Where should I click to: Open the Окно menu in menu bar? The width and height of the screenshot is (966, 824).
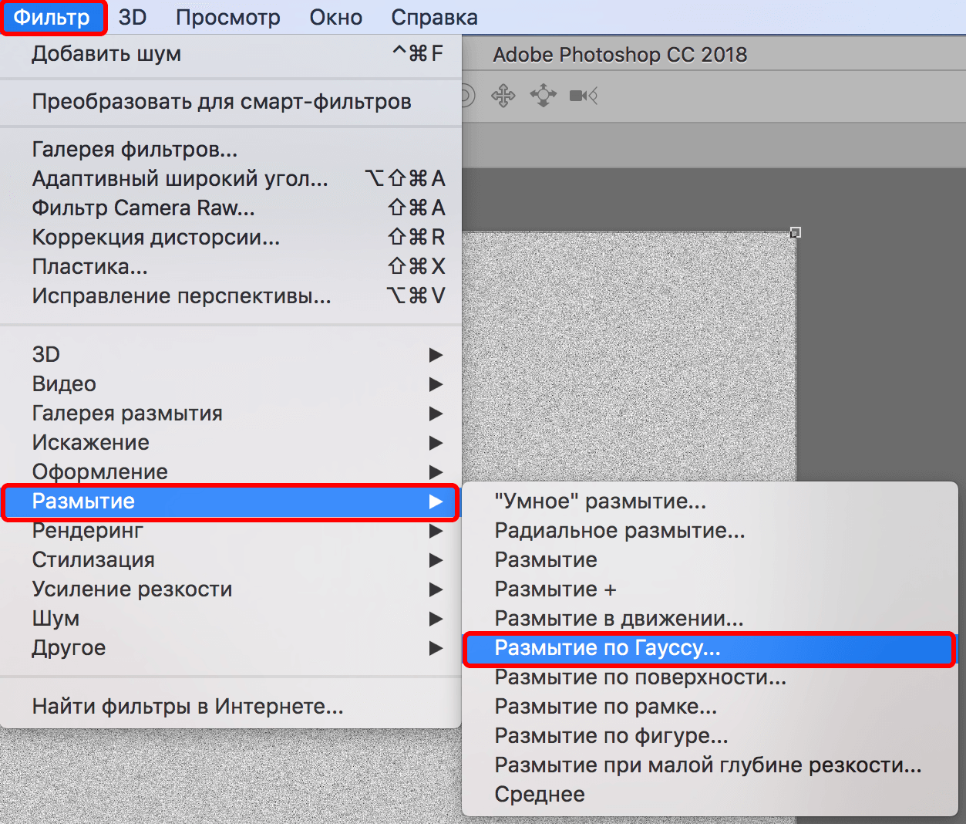[335, 17]
